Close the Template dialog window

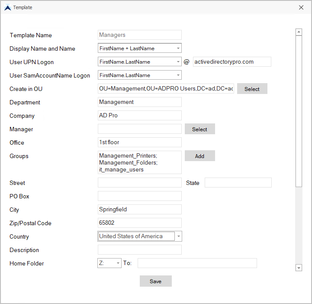point(301,7)
